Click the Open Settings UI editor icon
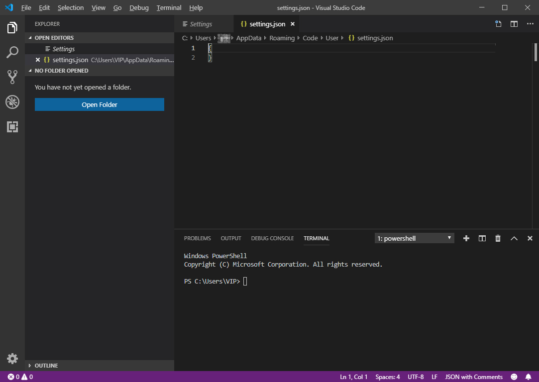The width and height of the screenshot is (539, 382). (x=498, y=24)
